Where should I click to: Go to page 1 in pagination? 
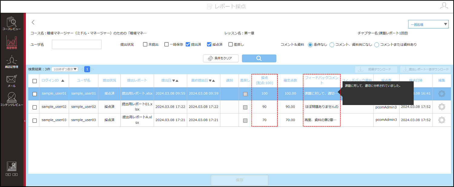[x=87, y=69]
